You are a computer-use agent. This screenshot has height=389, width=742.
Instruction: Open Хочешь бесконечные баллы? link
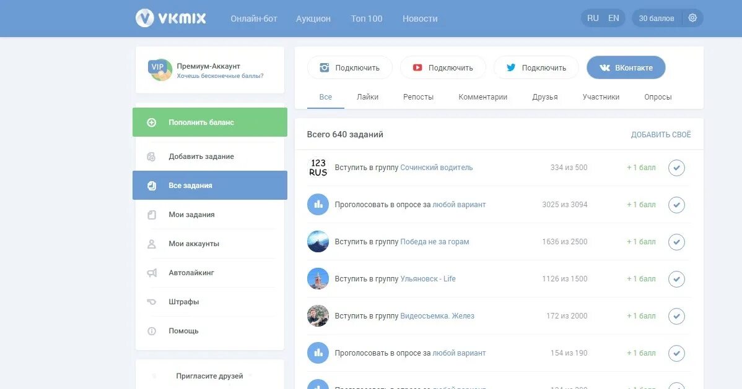point(220,75)
